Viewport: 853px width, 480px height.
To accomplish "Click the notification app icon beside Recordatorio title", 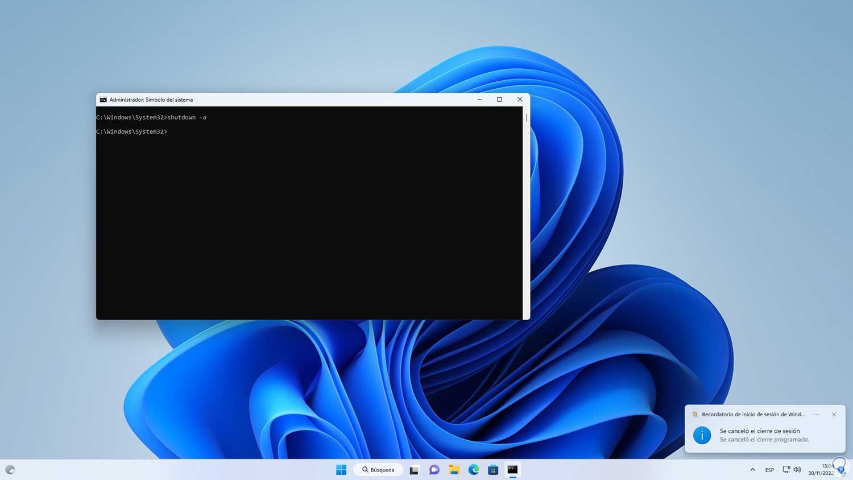I will 695,415.
